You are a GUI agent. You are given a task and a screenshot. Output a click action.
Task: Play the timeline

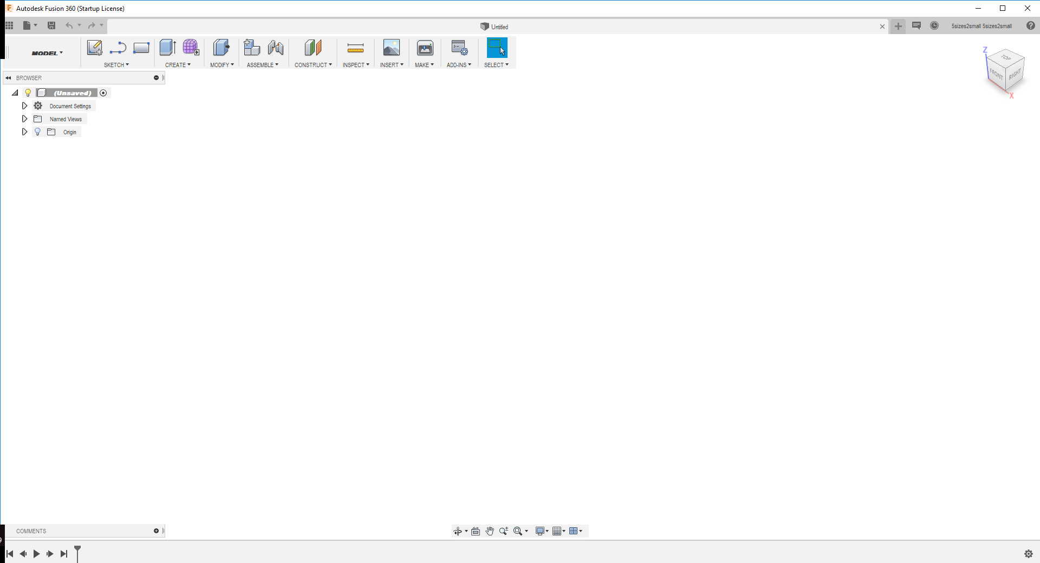click(x=36, y=554)
